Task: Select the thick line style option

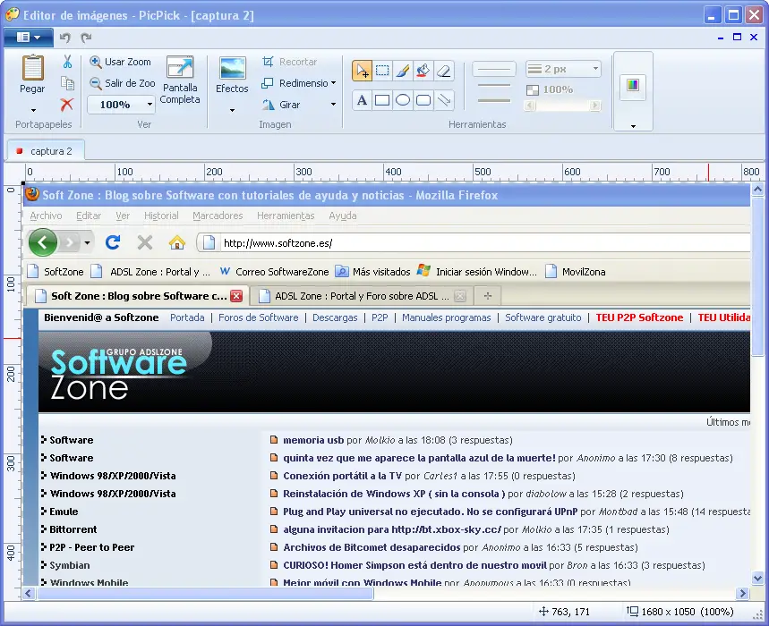Action: pyautogui.click(x=494, y=100)
